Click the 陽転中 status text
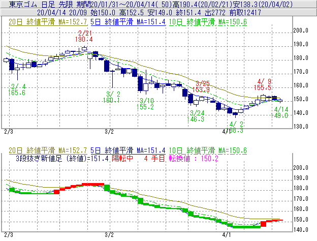Image resolution: width=317 pixels, height=241 pixels. point(122,158)
